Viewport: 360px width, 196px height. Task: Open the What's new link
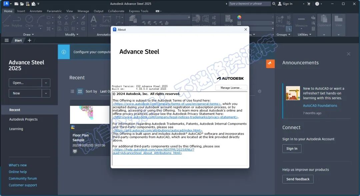[x=18, y=165]
